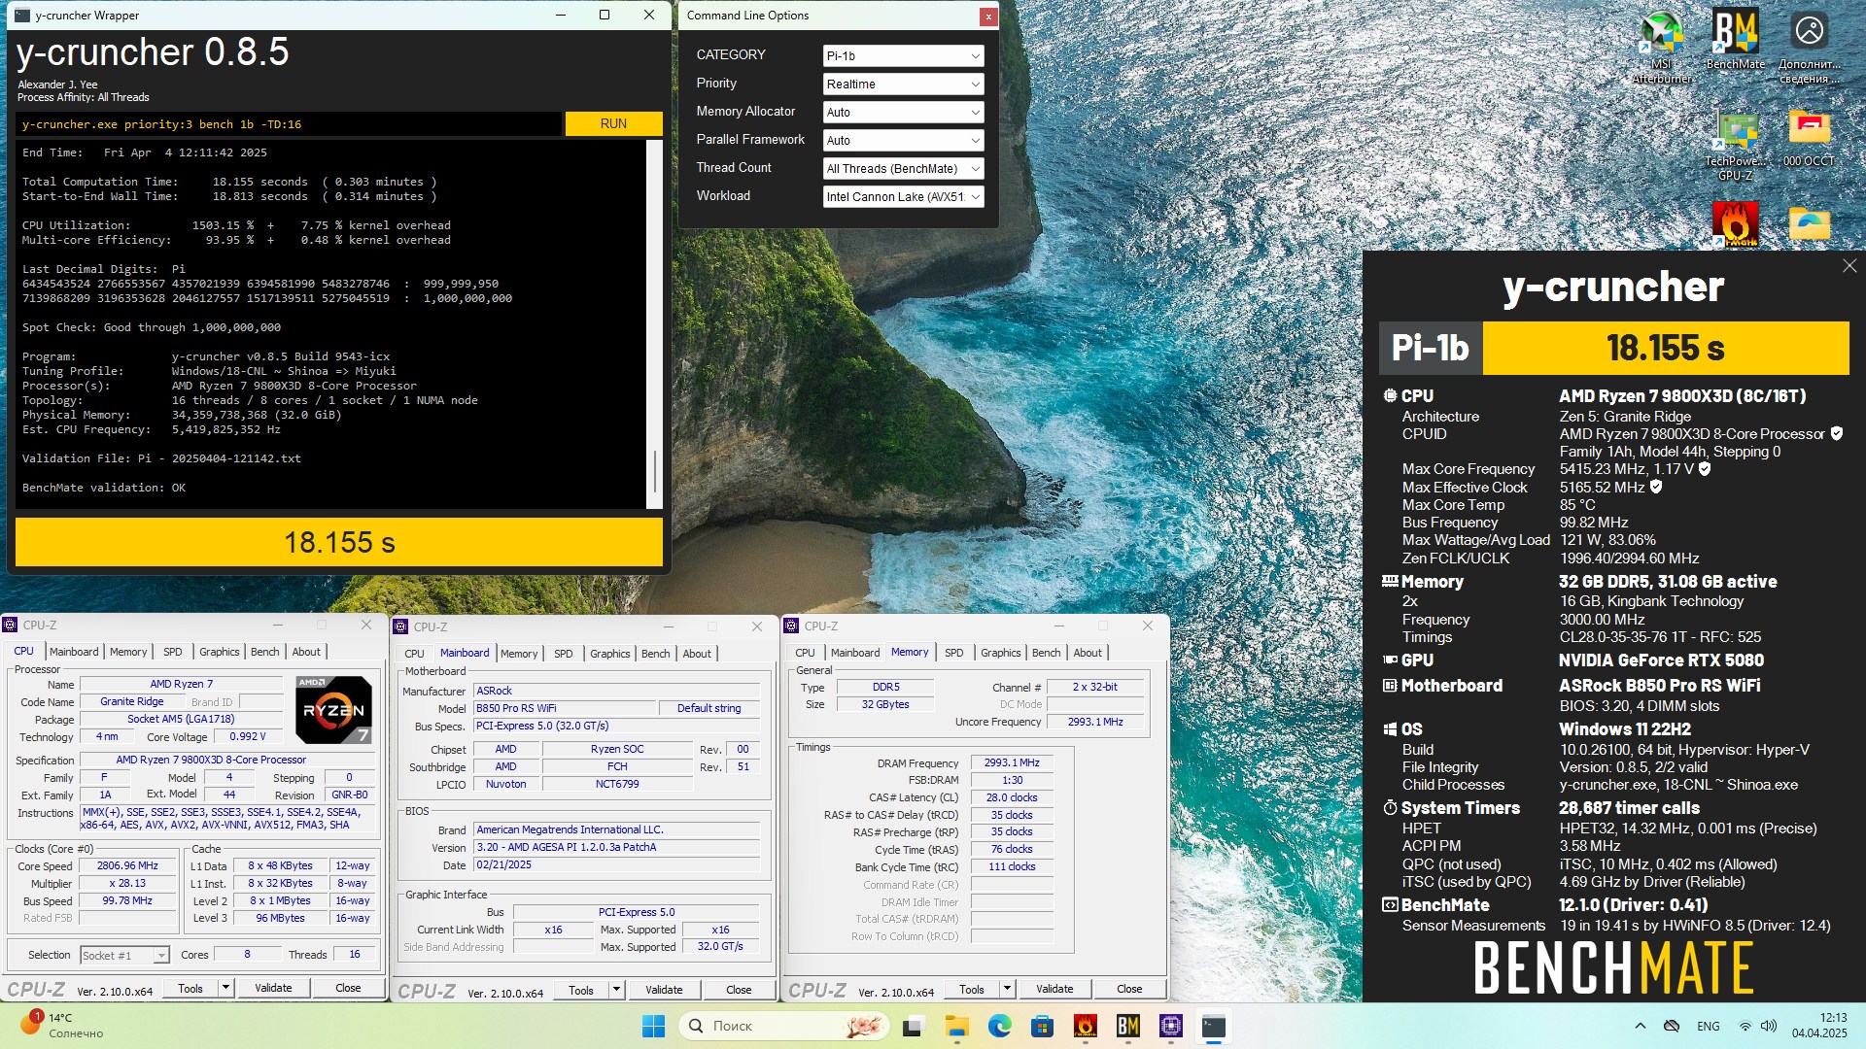Open the Thread Count dropdown
Image resolution: width=1866 pixels, height=1049 pixels.
coord(903,169)
